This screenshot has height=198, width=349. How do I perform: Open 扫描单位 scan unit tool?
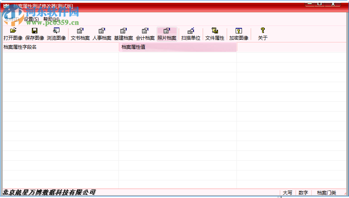(191, 34)
